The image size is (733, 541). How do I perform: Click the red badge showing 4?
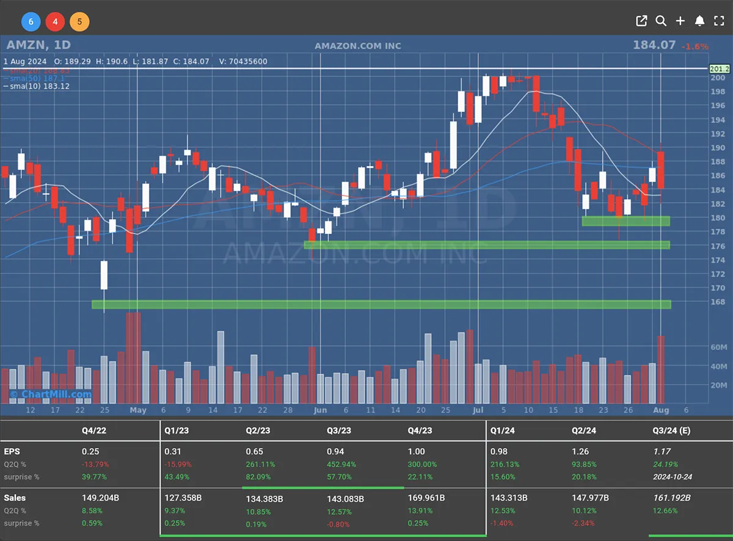[x=55, y=23]
